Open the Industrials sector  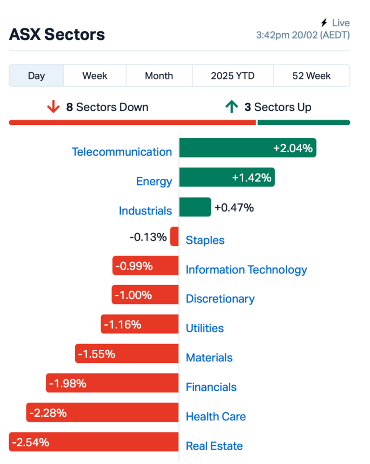145,211
